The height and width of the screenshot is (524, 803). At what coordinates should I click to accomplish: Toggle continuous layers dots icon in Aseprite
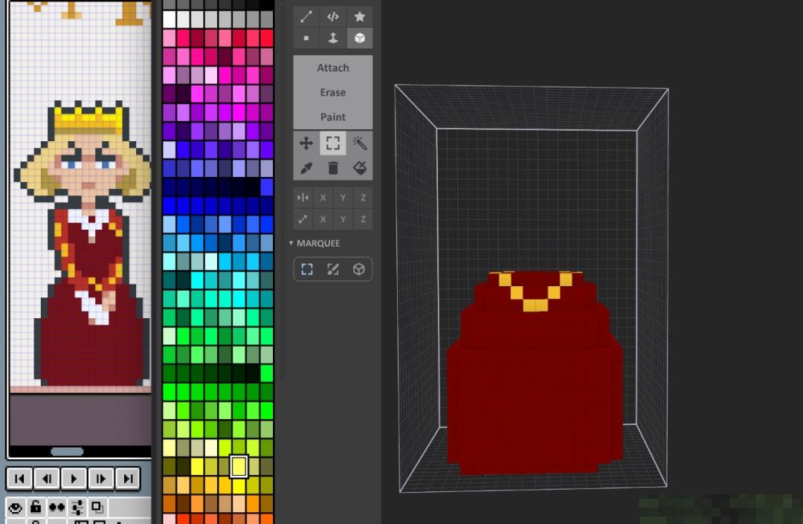tap(57, 508)
